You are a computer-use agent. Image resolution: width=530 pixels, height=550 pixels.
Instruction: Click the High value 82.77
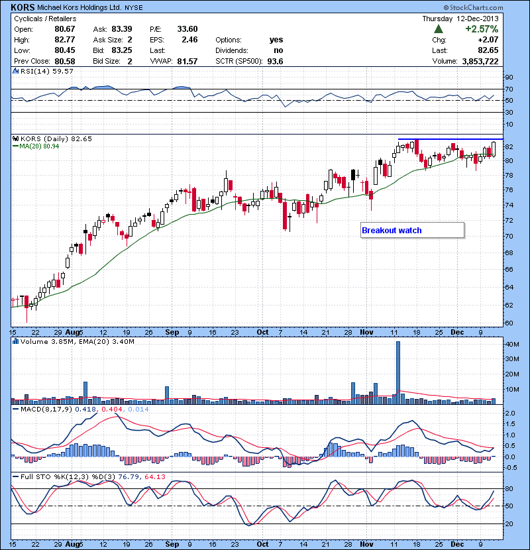point(65,40)
